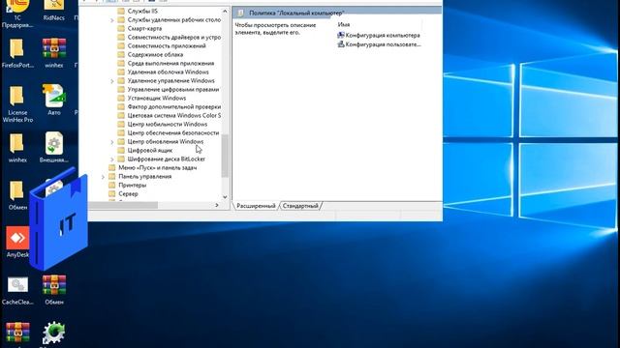Open the Обмен folder icon
The height and width of the screenshot is (348, 620).
click(17, 195)
